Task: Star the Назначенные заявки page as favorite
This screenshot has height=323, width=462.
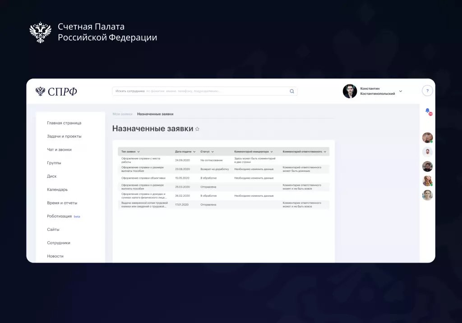Action: click(x=197, y=129)
